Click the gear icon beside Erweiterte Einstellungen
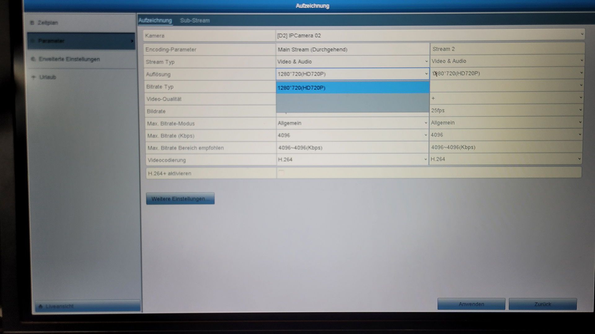Viewport: 595px width, 334px height. [33, 59]
